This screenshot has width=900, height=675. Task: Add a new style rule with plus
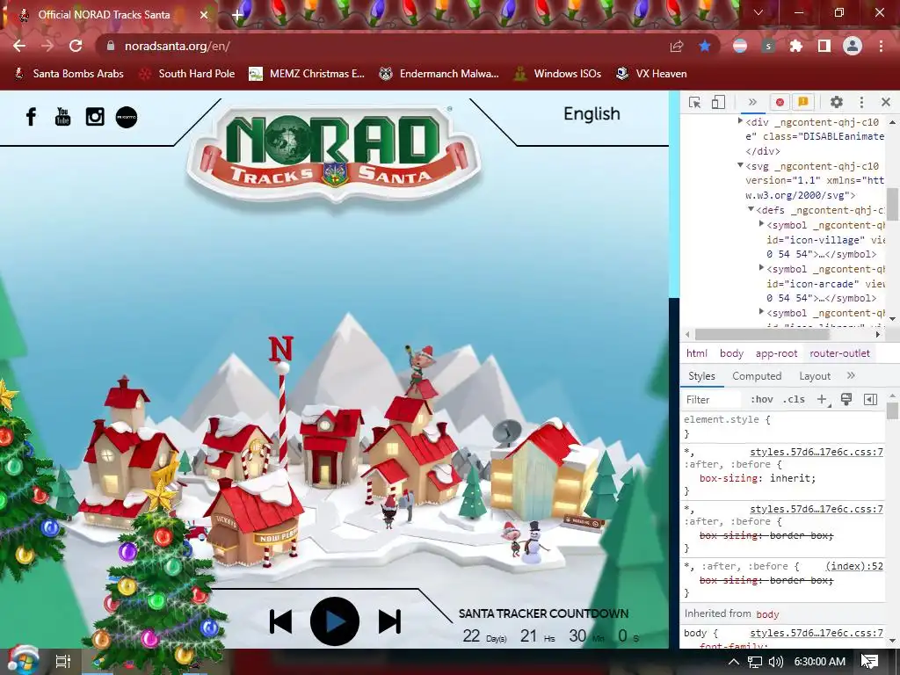822,400
